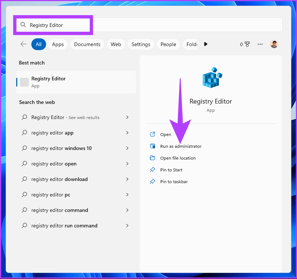The image size is (297, 279).
Task: Expand chevron for registry editor app
Action: pyautogui.click(x=127, y=133)
